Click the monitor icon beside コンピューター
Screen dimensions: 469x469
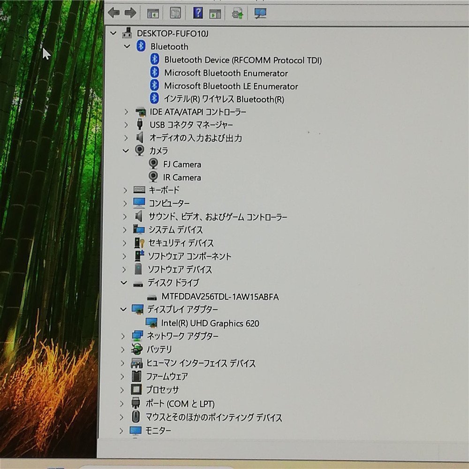(139, 203)
